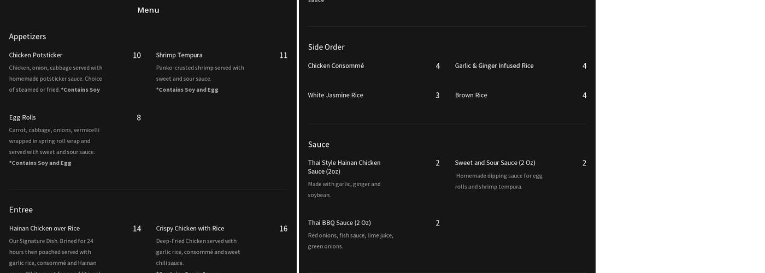
Task: Click the Egg Rolls description text
Action: click(54, 141)
